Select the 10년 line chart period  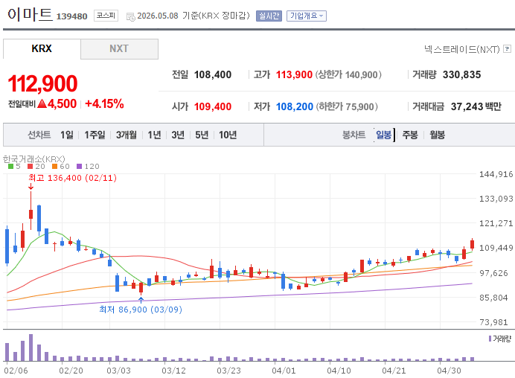tap(228, 135)
